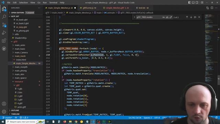The image size is (220, 124).
Task: Open the Extensions view
Action: [4, 41]
